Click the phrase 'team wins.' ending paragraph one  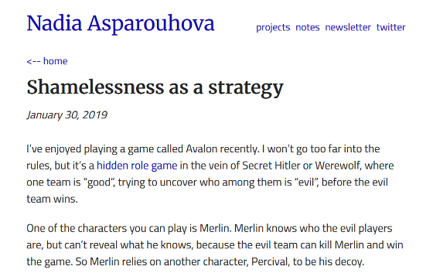(x=53, y=199)
